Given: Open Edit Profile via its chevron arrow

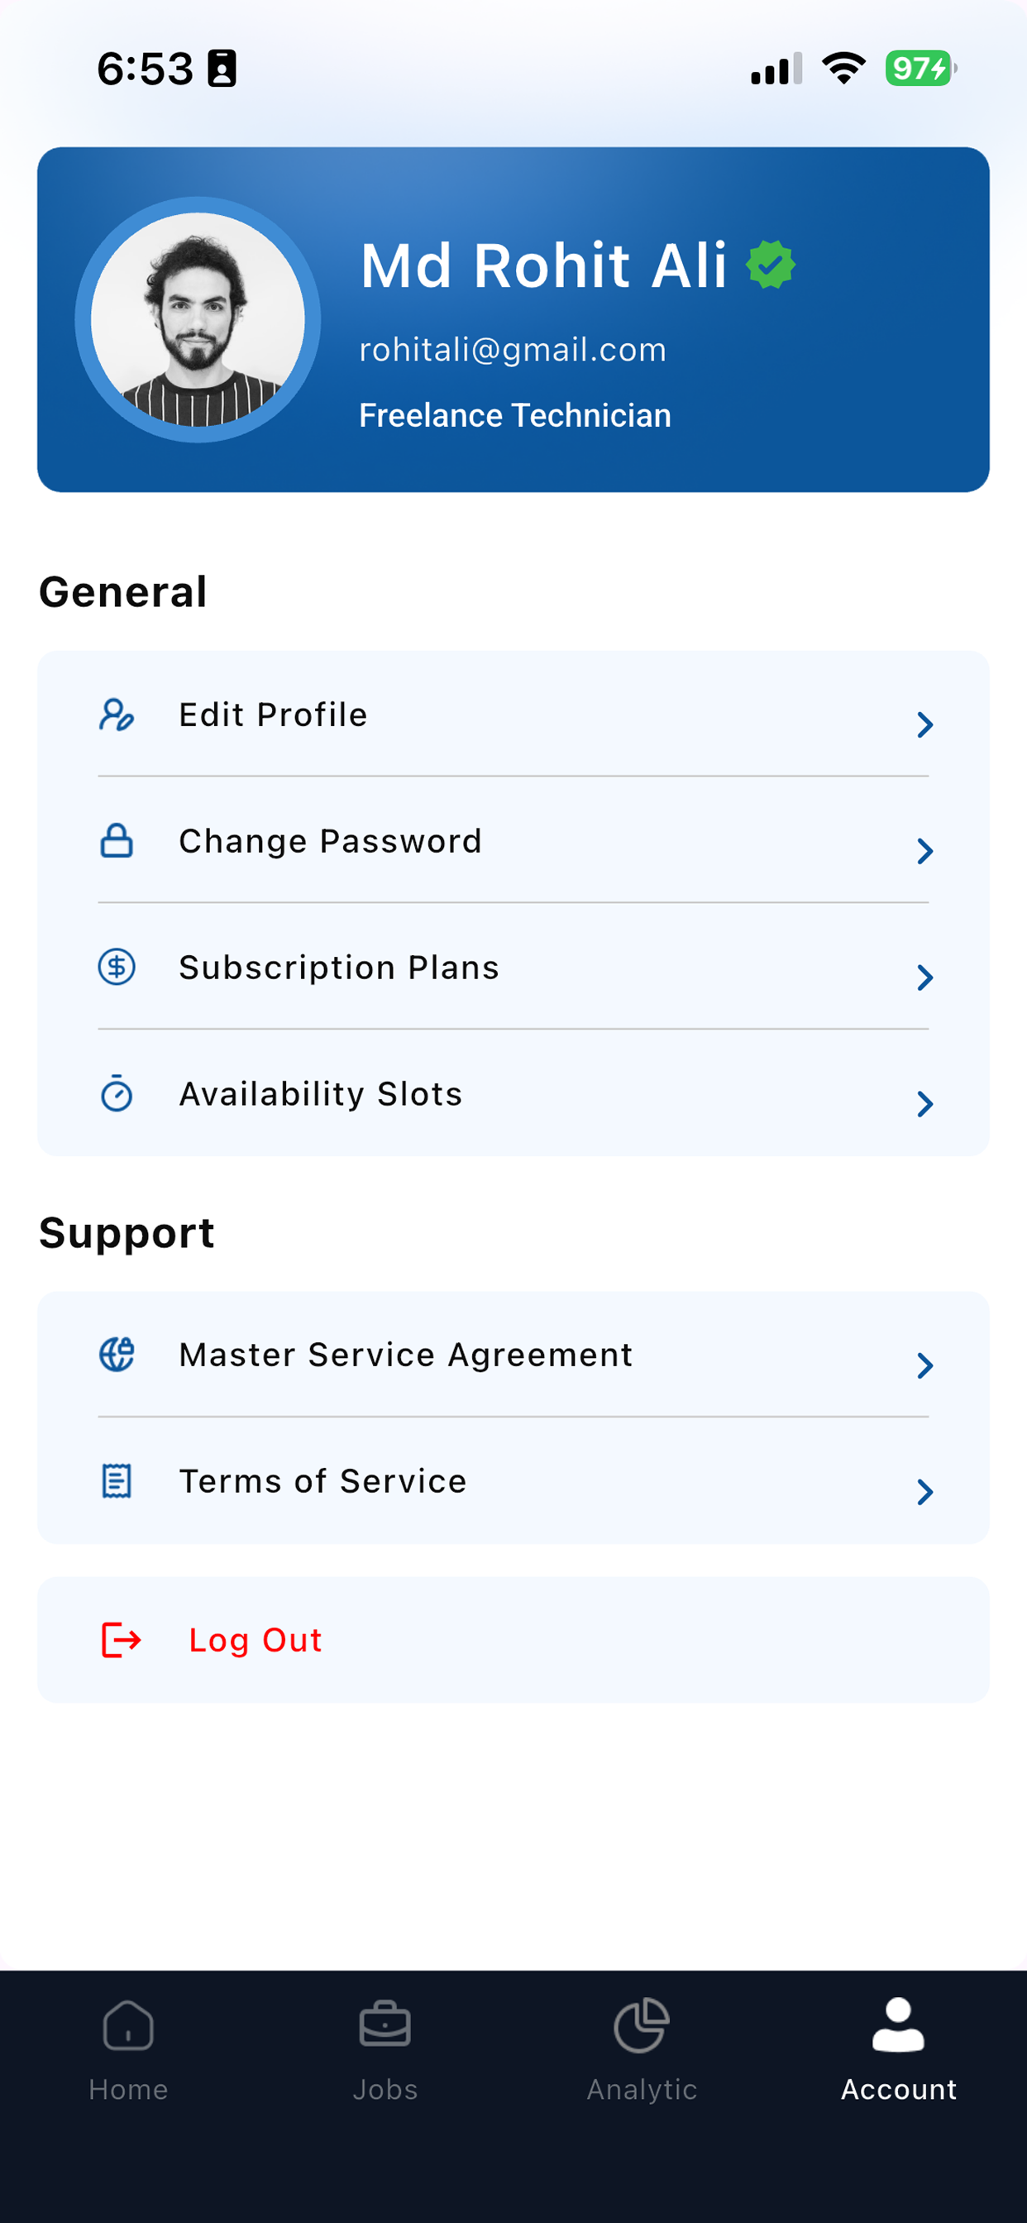Looking at the screenshot, I should pyautogui.click(x=925, y=725).
